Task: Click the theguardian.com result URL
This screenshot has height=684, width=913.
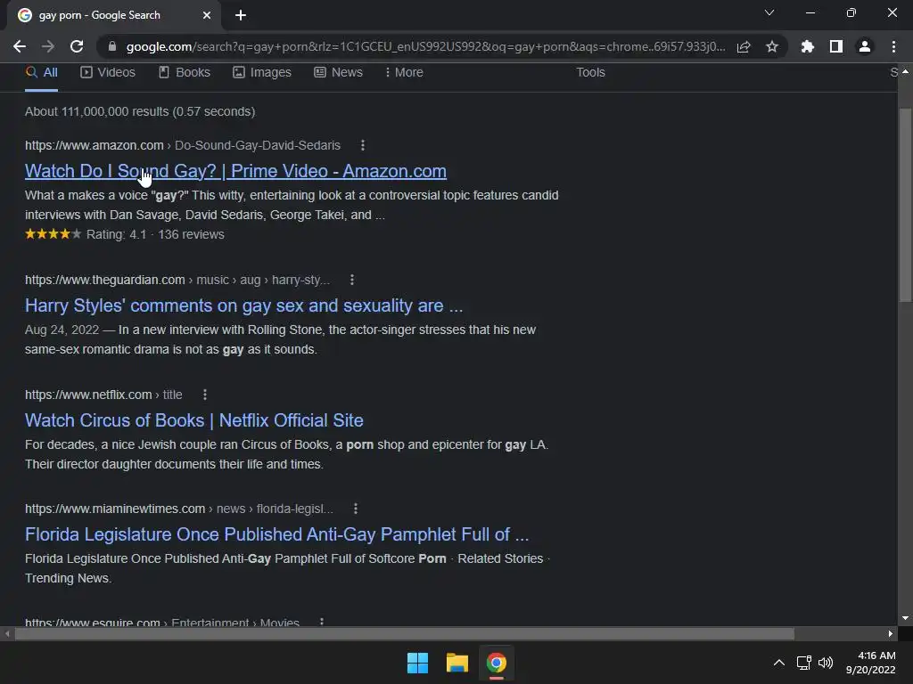Action: point(105,280)
